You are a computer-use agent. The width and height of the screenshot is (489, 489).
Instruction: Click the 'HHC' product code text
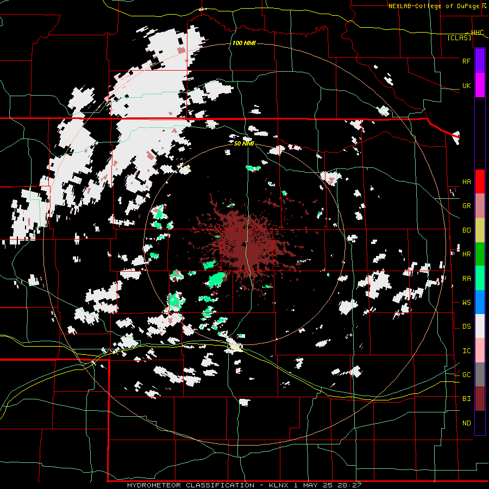pyautogui.click(x=477, y=33)
